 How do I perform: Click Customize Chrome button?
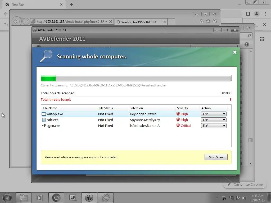[x=245, y=184]
